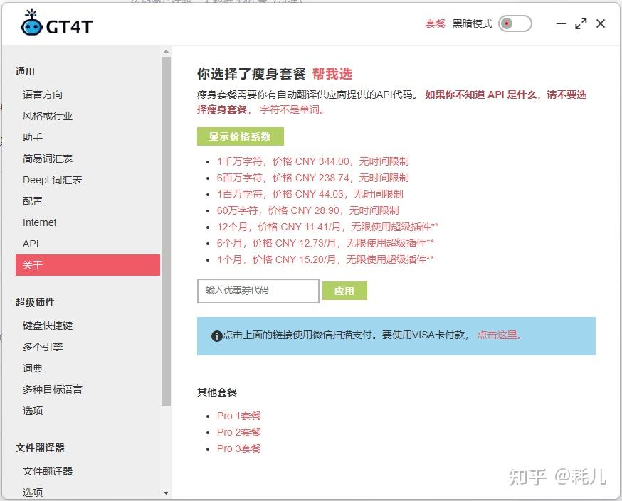The height and width of the screenshot is (501, 622).
Task: Select API in the sidebar
Action: [32, 244]
